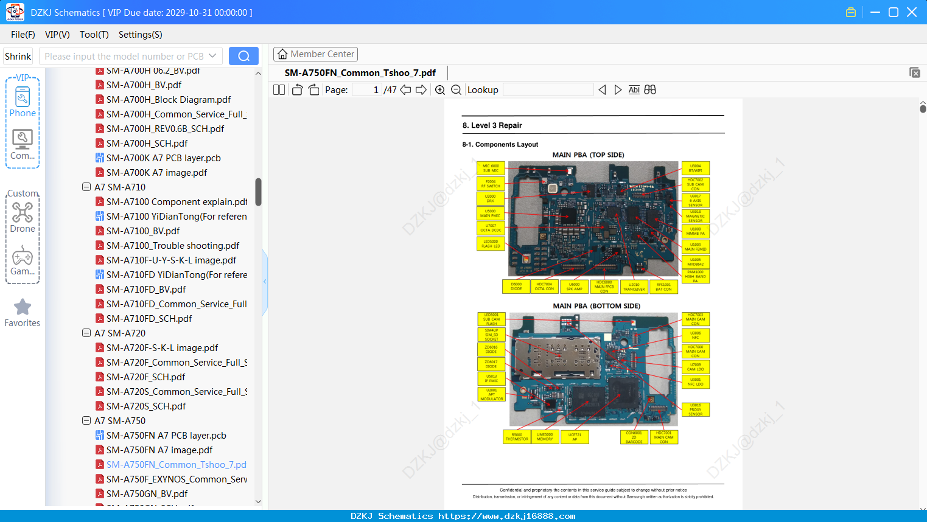
Task: Rotate the page clockwise
Action: pyautogui.click(x=313, y=89)
